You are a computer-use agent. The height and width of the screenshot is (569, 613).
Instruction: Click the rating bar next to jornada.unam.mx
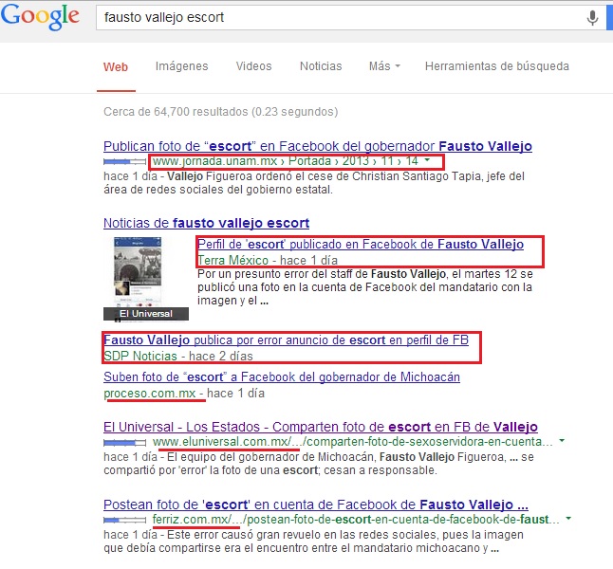click(124, 161)
